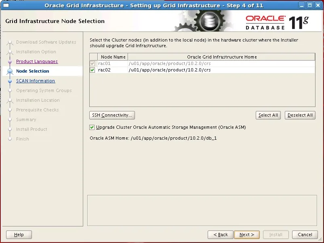
Task: Click the Node Name column header
Action: (113, 57)
